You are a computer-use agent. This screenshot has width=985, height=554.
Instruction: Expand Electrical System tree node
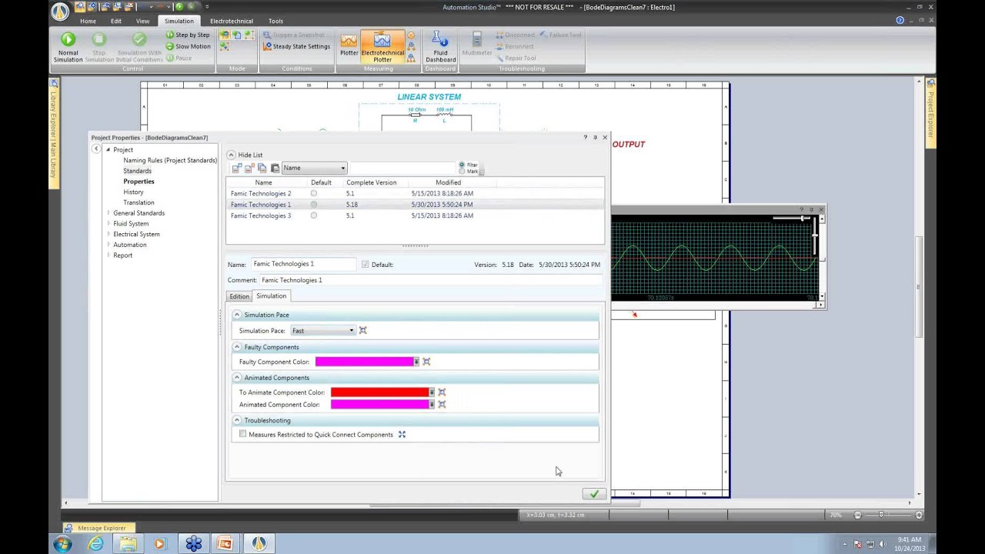tap(109, 235)
